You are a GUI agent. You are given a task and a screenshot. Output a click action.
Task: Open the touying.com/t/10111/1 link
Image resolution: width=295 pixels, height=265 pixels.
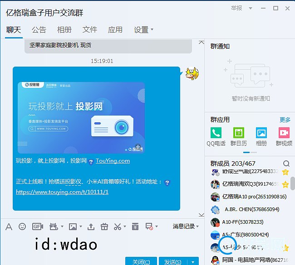pyautogui.click(x=62, y=192)
